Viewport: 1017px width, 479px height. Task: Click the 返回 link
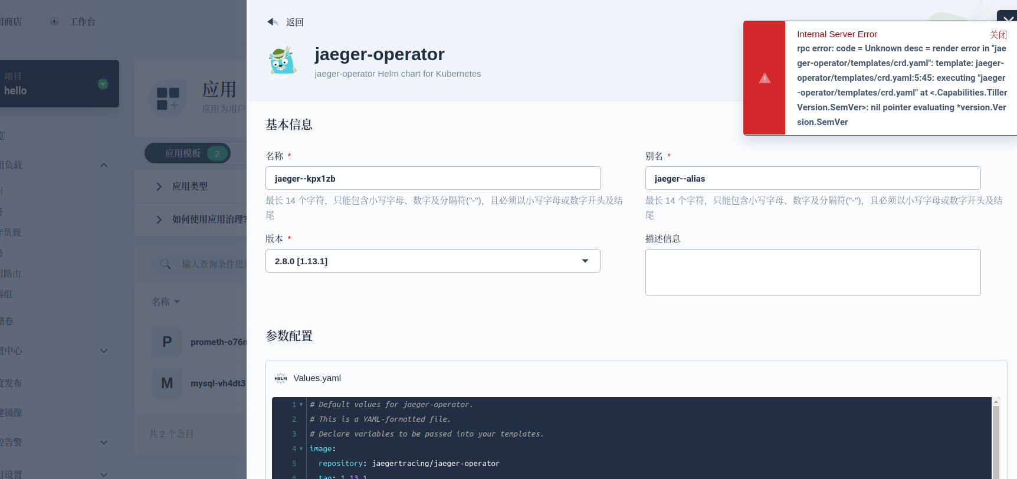pos(295,22)
